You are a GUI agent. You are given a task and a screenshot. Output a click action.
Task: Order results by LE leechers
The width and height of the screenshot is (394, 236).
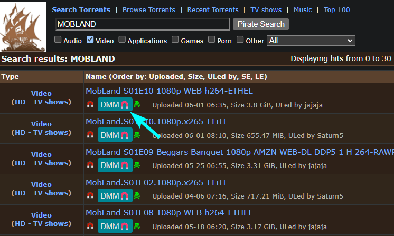[x=259, y=77]
